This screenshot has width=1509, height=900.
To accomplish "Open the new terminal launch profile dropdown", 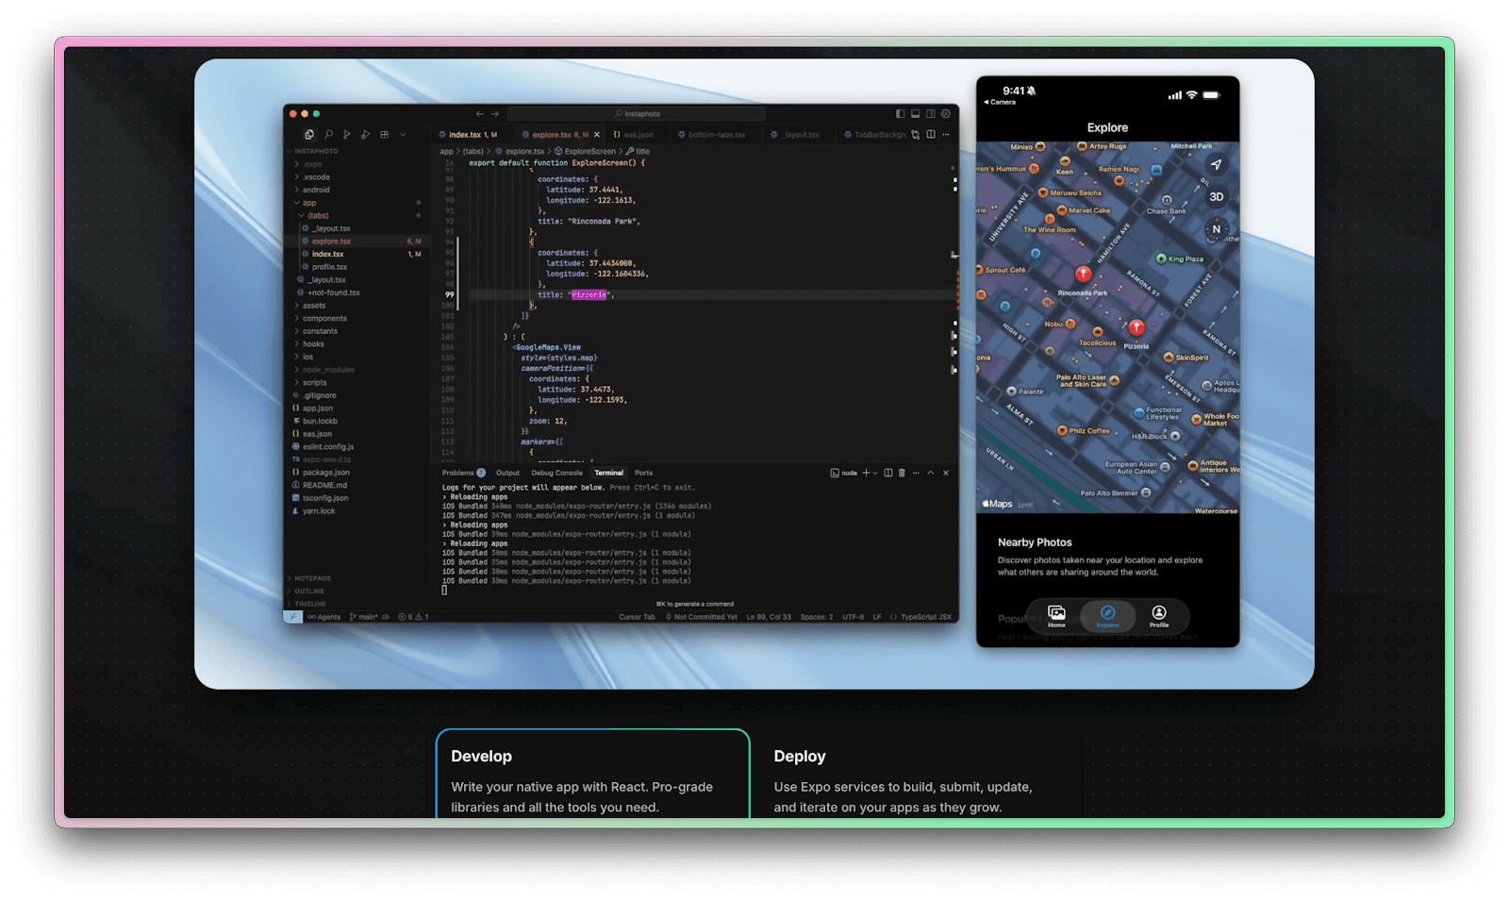I will pyautogui.click(x=875, y=473).
